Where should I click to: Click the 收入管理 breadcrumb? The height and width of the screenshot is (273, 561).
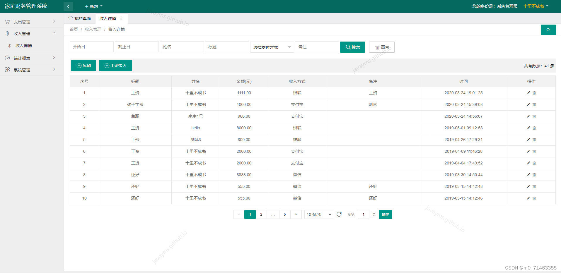(x=93, y=29)
